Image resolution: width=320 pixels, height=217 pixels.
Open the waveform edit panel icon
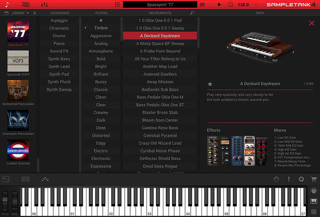click(x=6, y=179)
